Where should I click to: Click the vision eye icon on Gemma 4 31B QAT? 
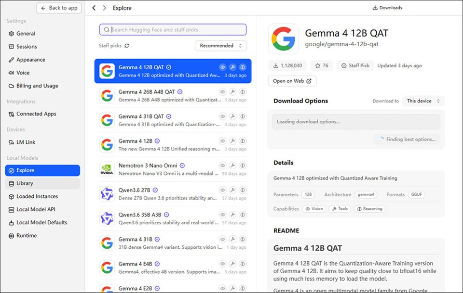point(223,116)
